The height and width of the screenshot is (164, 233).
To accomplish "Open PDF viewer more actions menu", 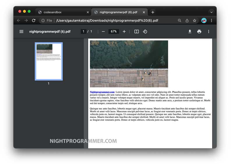I will (209, 31).
